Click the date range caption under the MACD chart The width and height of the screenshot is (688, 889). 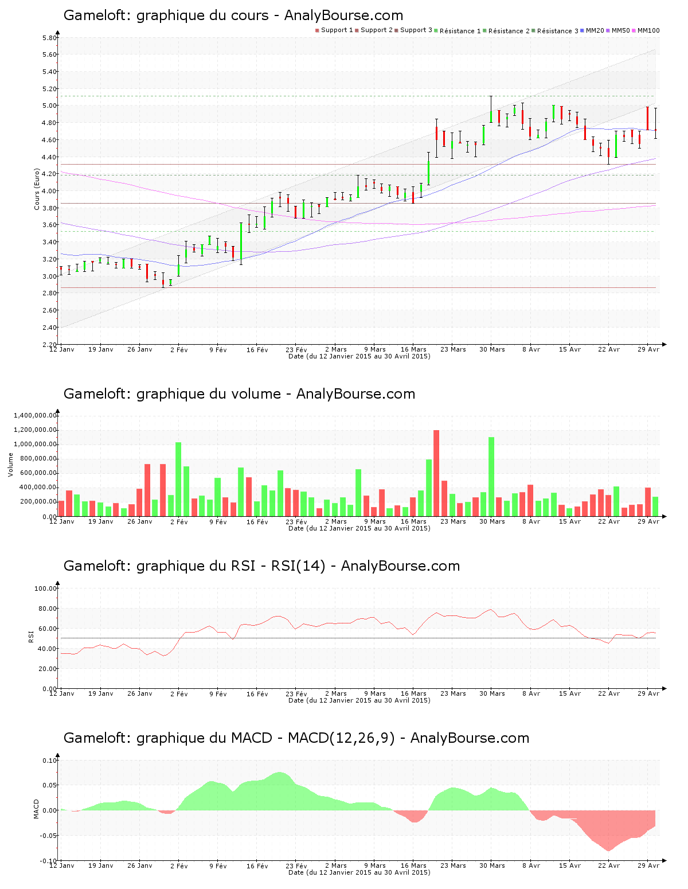tap(359, 872)
